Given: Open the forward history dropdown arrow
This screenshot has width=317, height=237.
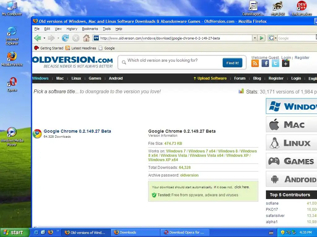Looking at the screenshot, I should pyautogui.click(x=58, y=38).
